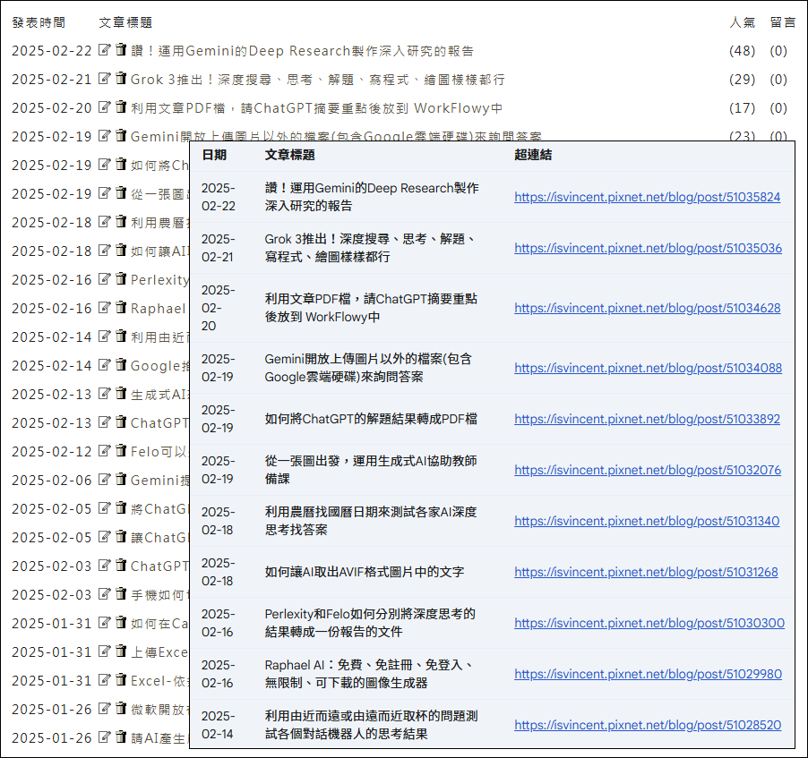Edit the Perlexity post row
This screenshot has height=758, width=808.
tap(105, 279)
